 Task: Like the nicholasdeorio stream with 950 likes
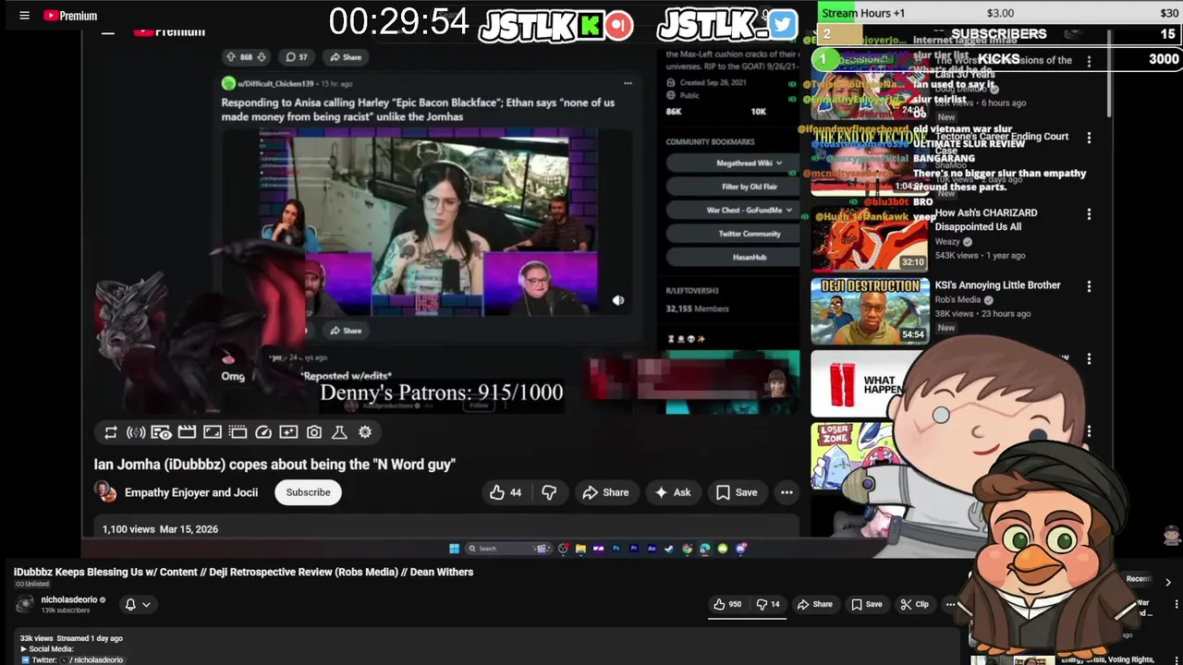[x=727, y=604]
